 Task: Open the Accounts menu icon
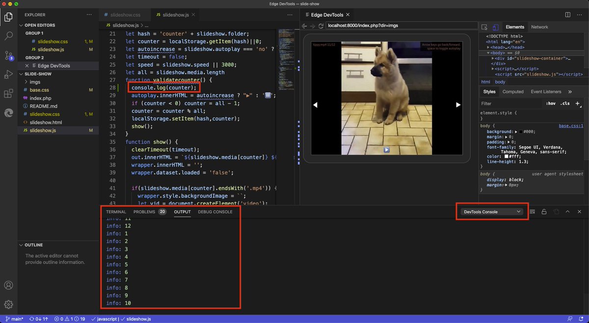point(8,285)
